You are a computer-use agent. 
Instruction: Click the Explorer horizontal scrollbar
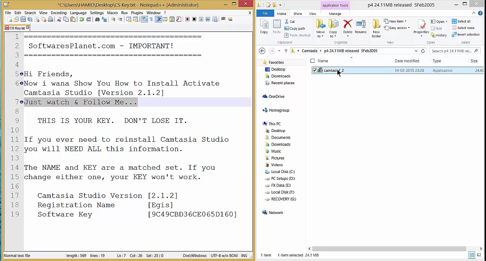(x=389, y=249)
